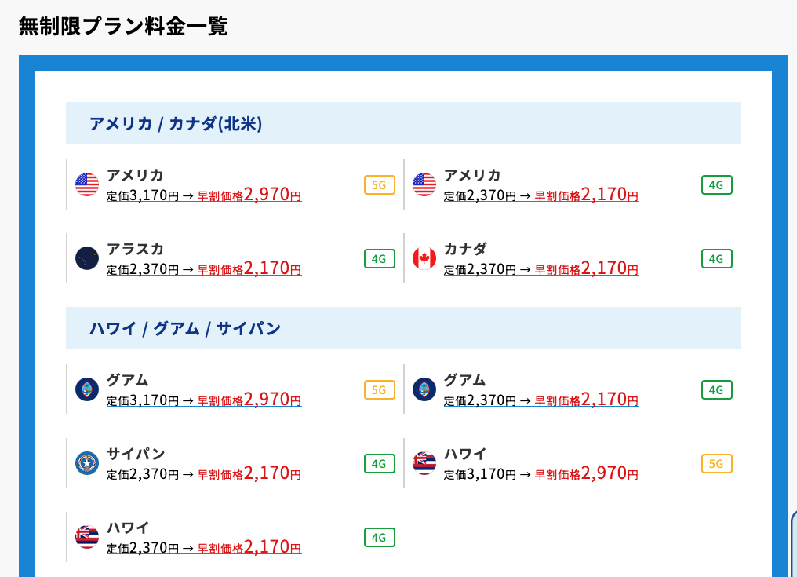Click the Alaska flag icon
797x577 pixels.
pyautogui.click(x=87, y=258)
